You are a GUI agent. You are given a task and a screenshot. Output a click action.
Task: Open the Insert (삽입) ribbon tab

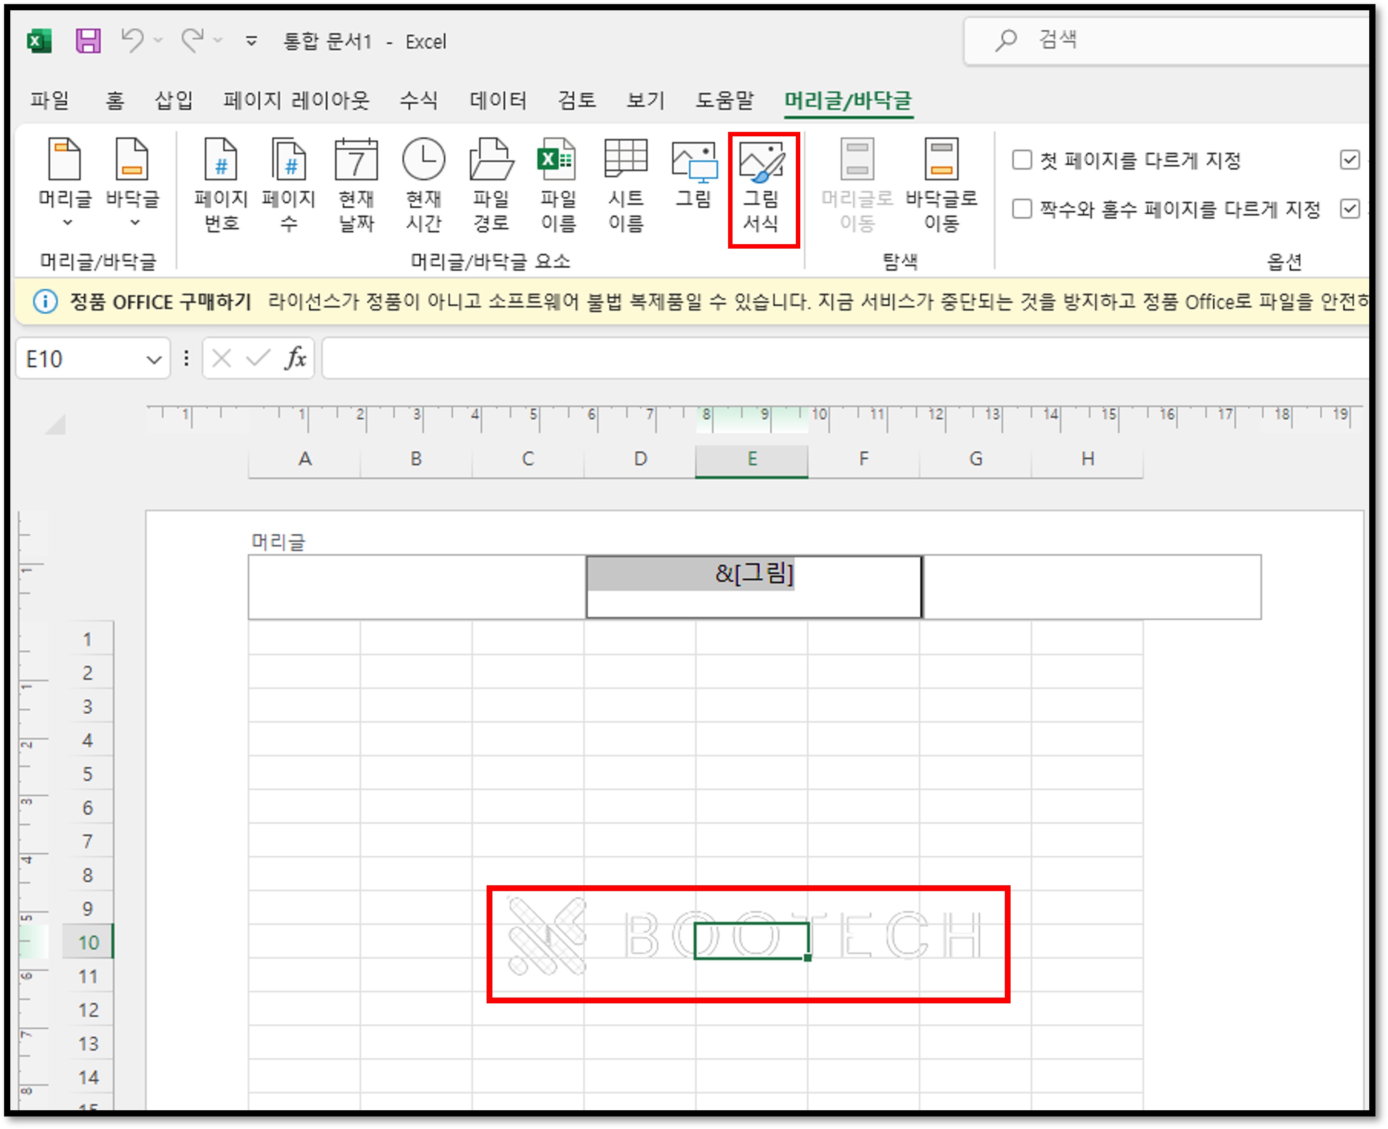[174, 100]
